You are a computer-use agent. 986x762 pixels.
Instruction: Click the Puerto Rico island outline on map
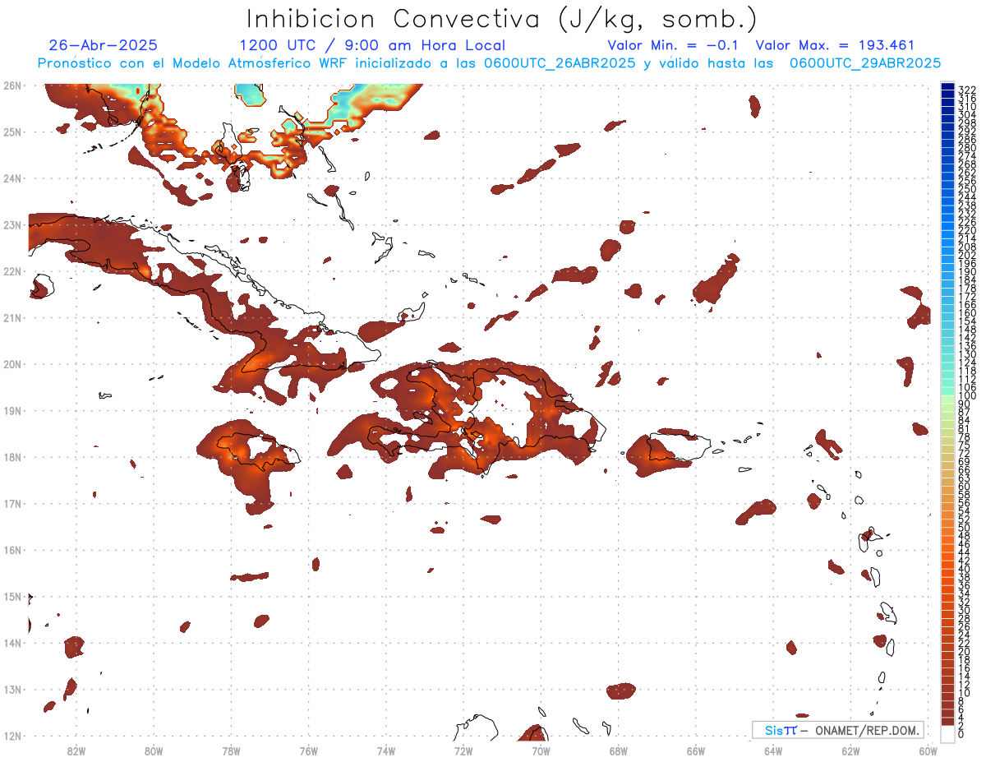click(x=680, y=448)
